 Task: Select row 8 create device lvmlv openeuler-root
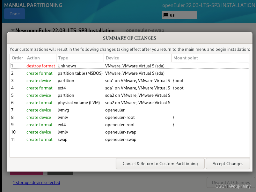tap(130, 117)
